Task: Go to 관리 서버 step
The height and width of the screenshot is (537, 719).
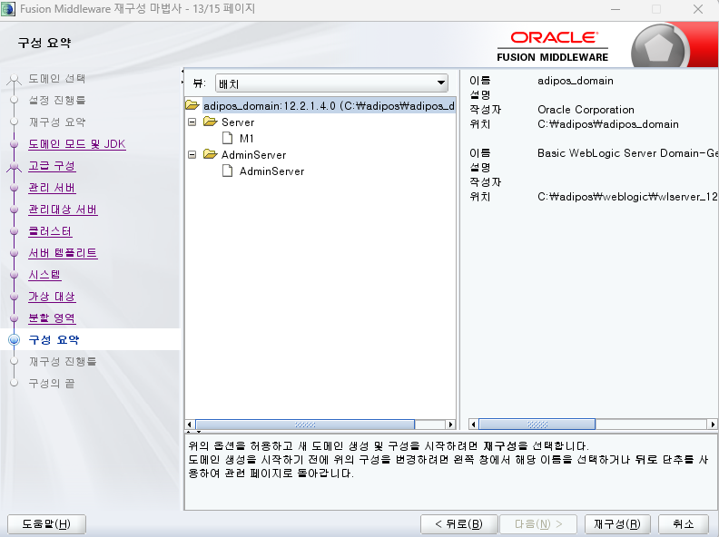Action: coord(52,188)
